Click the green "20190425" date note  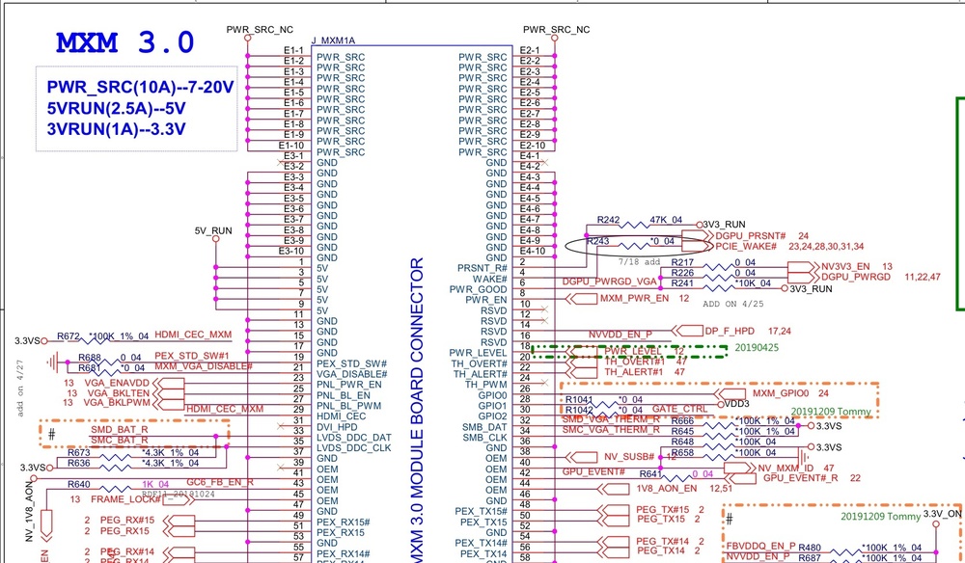pos(757,347)
